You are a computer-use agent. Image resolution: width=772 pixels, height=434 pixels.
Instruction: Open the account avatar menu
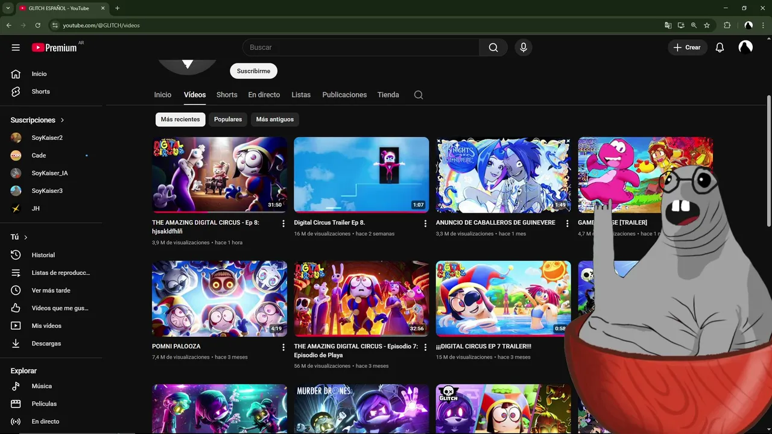tap(745, 48)
